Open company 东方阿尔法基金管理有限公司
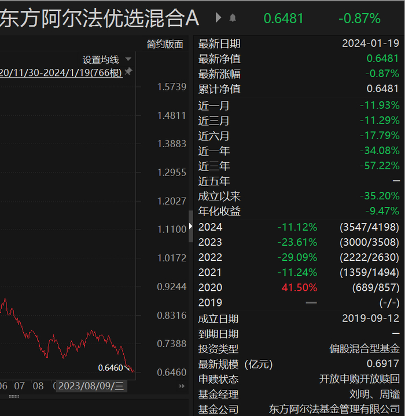405x416 pixels. (334, 409)
